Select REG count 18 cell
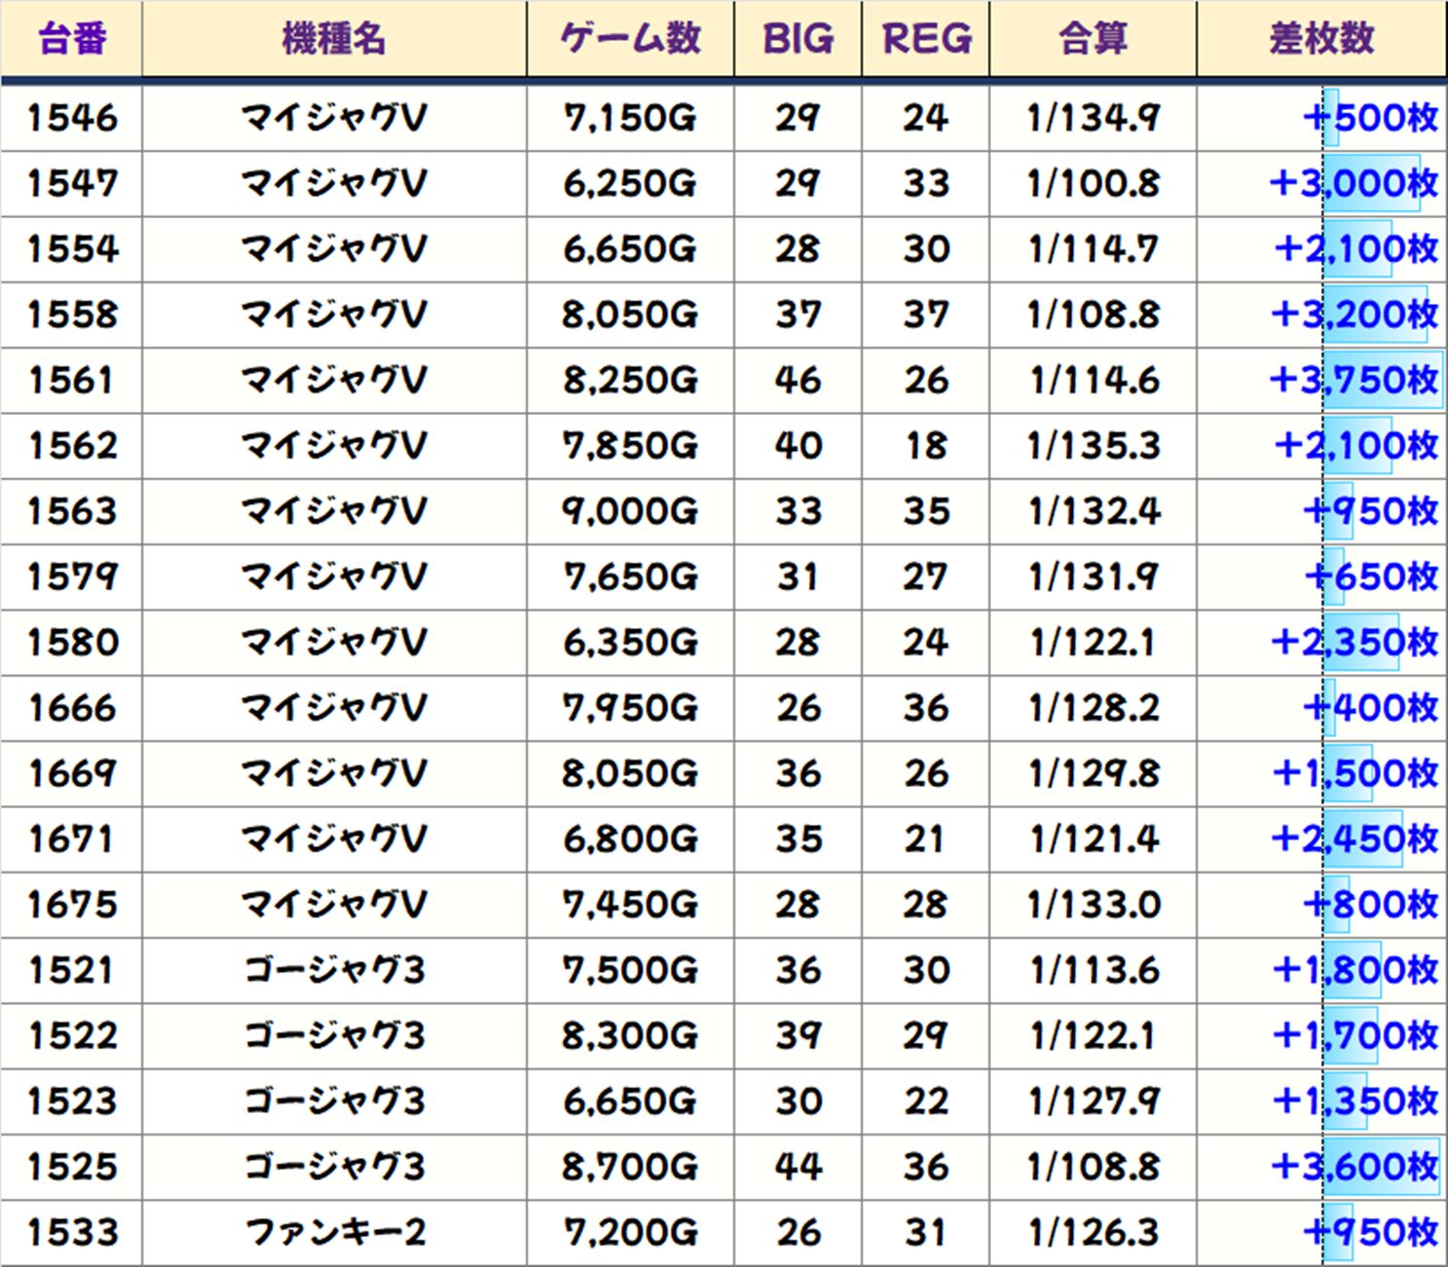Viewport: 1448px width, 1267px height. tap(926, 446)
